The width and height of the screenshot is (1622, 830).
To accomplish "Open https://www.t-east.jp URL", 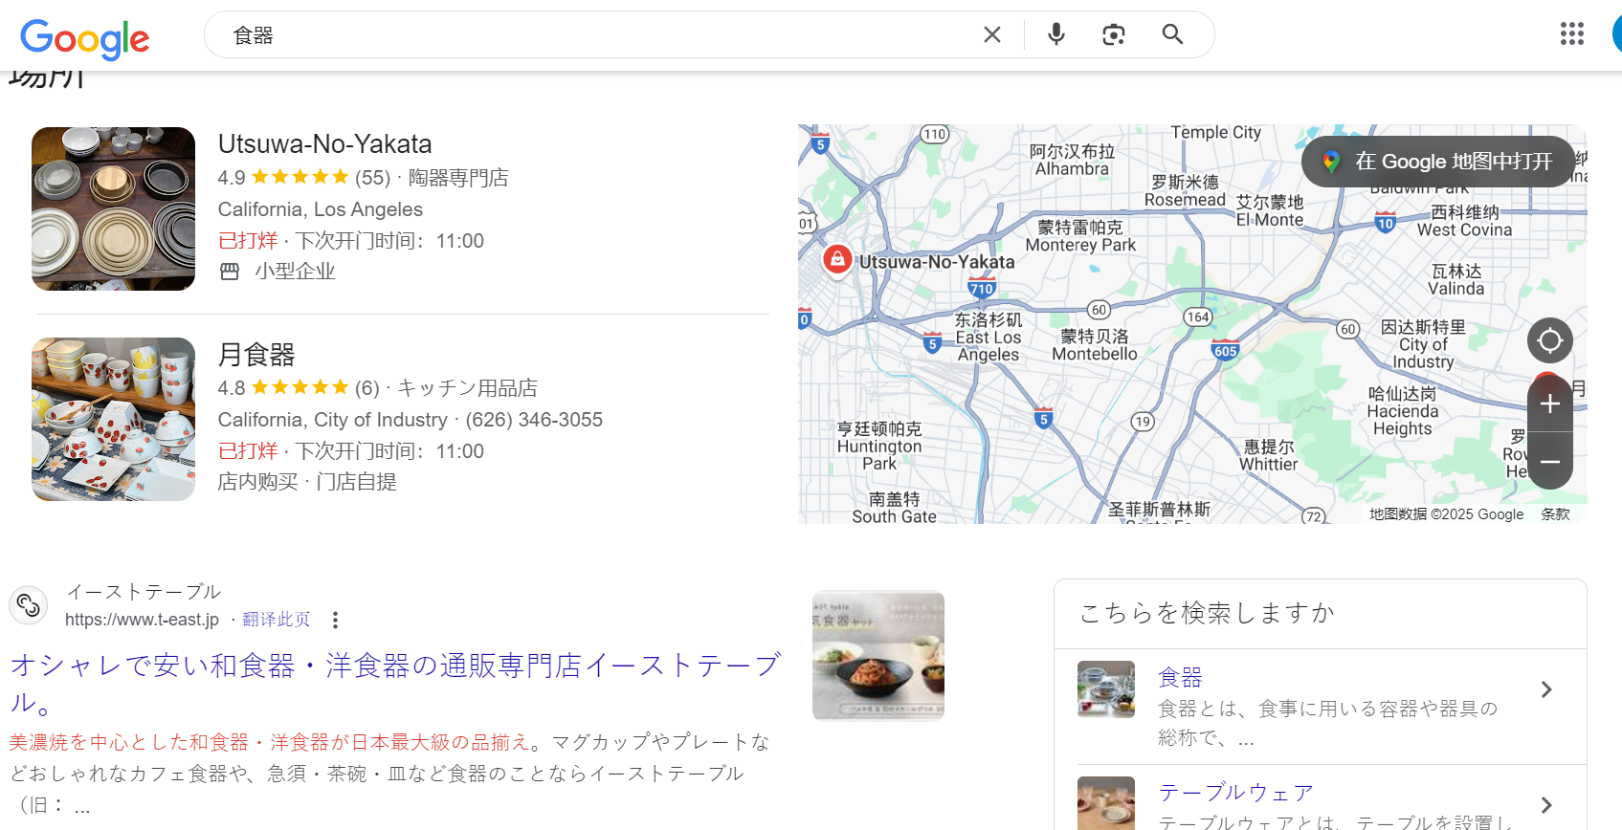I will [x=142, y=620].
